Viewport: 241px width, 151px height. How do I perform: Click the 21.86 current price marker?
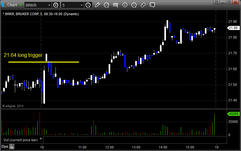point(233,28)
